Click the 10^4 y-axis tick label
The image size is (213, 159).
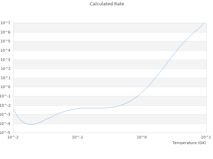(6, 51)
